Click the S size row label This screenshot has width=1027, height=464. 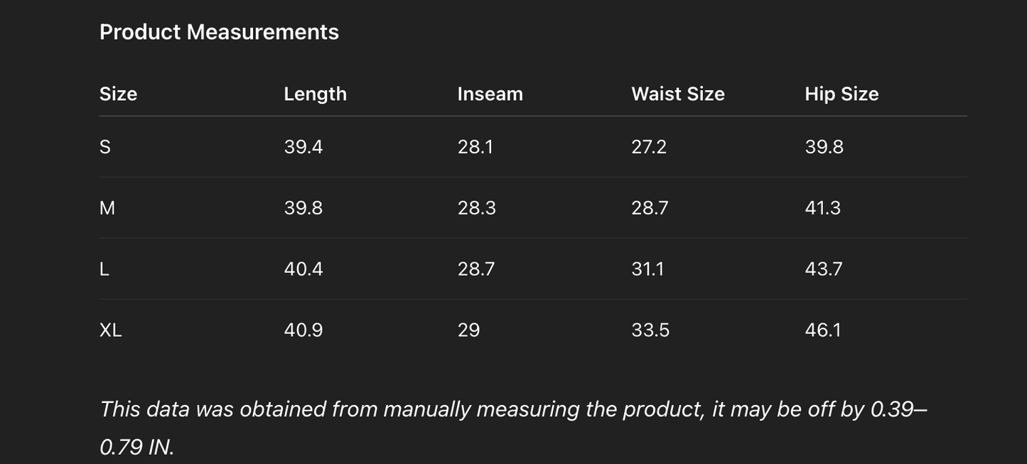click(105, 146)
